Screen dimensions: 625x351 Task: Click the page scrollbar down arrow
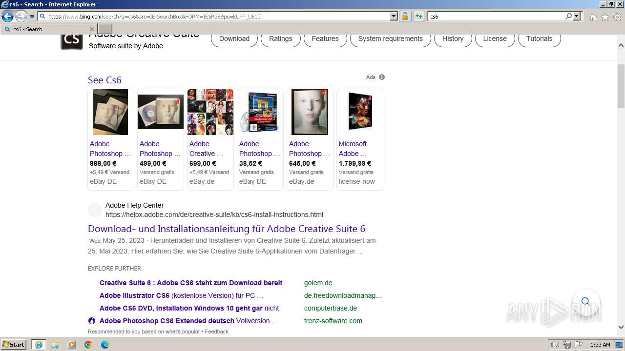click(621, 328)
